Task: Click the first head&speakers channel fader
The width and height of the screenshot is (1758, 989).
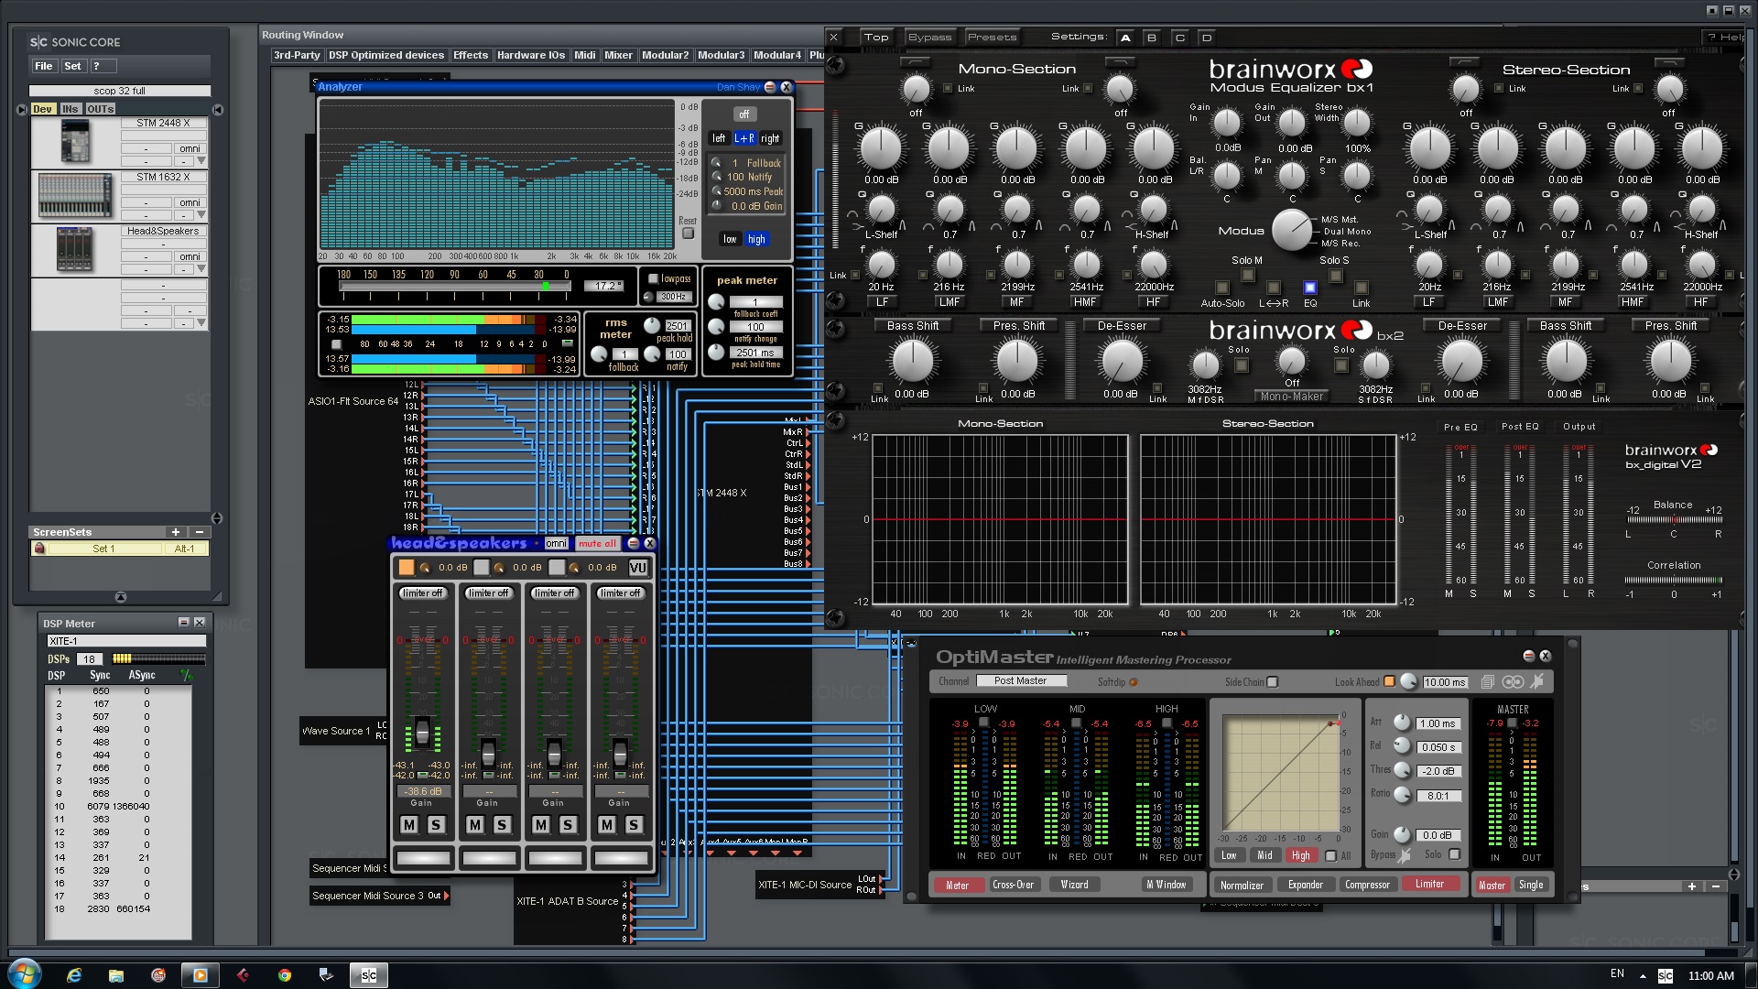Action: pos(422,731)
